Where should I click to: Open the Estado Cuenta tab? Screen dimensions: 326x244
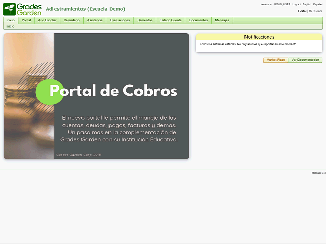point(171,20)
